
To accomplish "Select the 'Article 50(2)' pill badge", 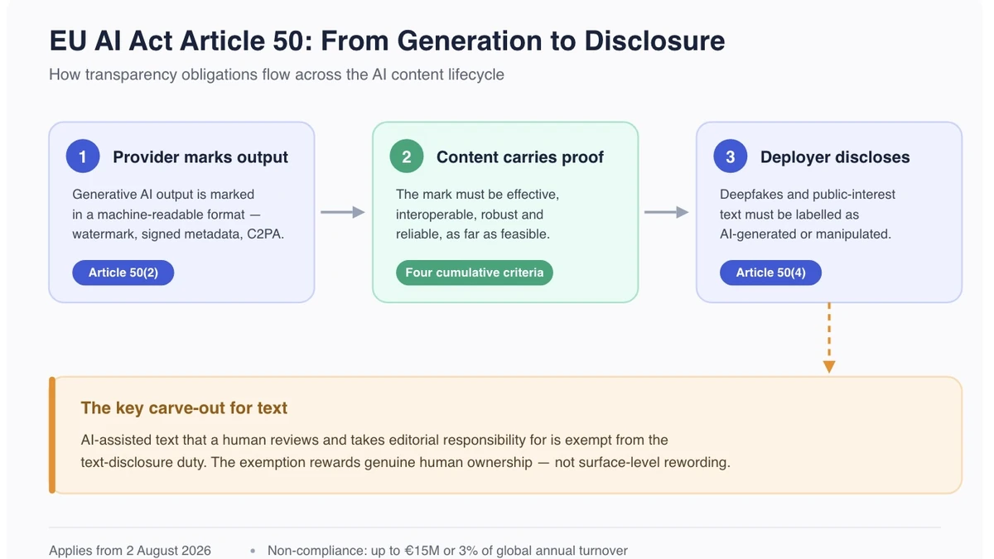I will click(123, 272).
